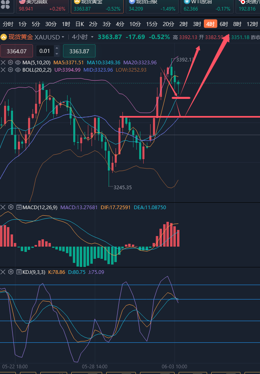Viewport: 260px width, 374px height.
Task: Click the DEA:11.08750 MACD value
Action: (x=150, y=207)
